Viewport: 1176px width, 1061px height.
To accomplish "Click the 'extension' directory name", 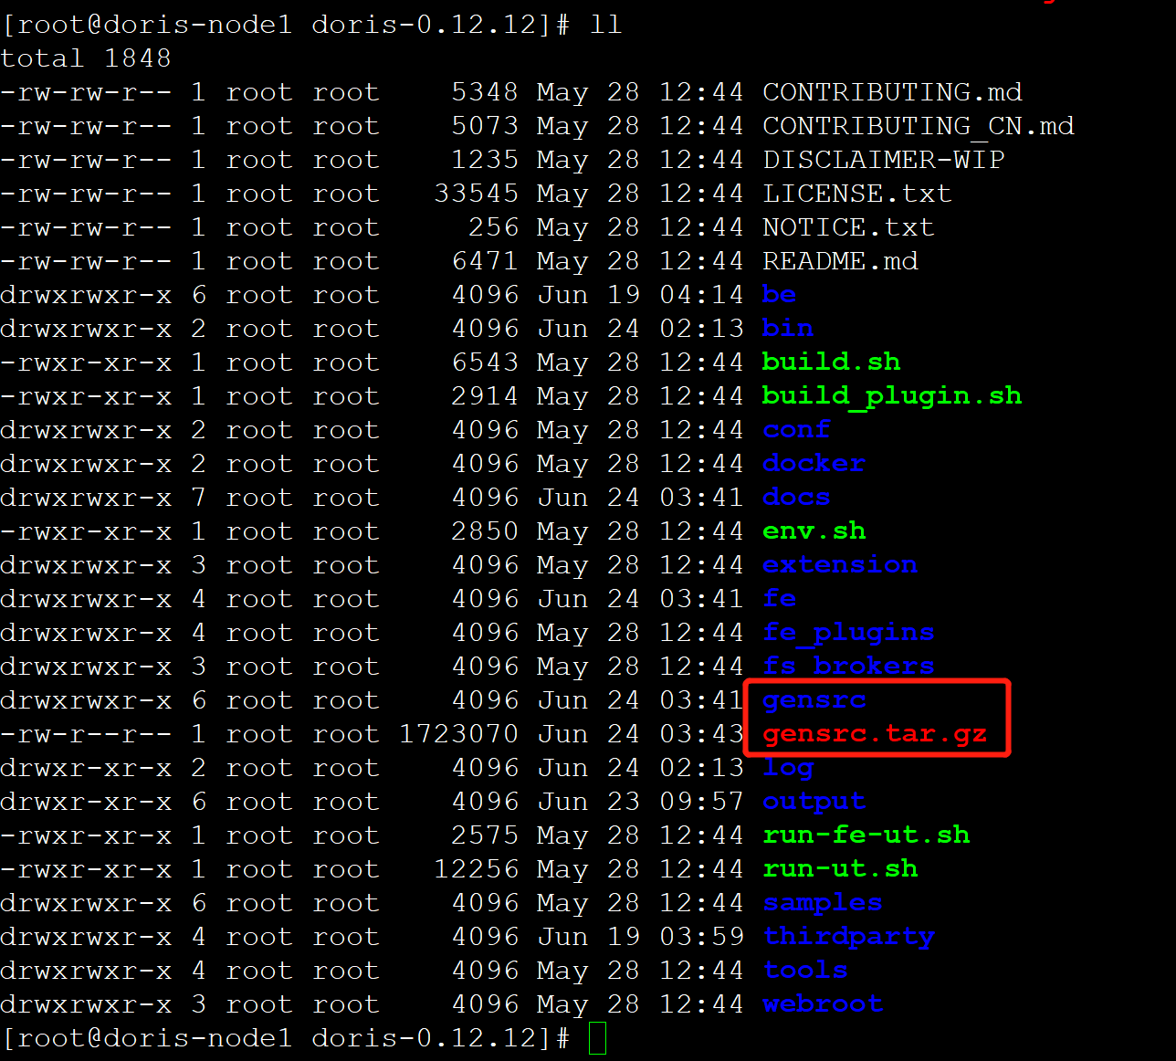I will pos(840,565).
